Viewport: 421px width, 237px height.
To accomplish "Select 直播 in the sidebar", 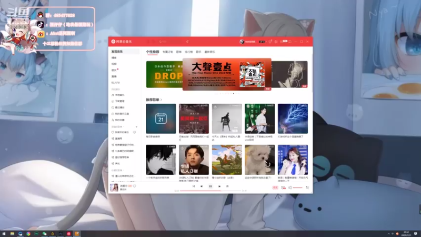I will pos(114,76).
